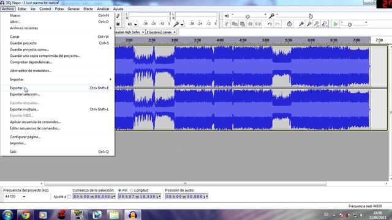Viewport: 392px width, 220px height.
Task: Click the Copy toolbar icon
Action: [x=235, y=24]
